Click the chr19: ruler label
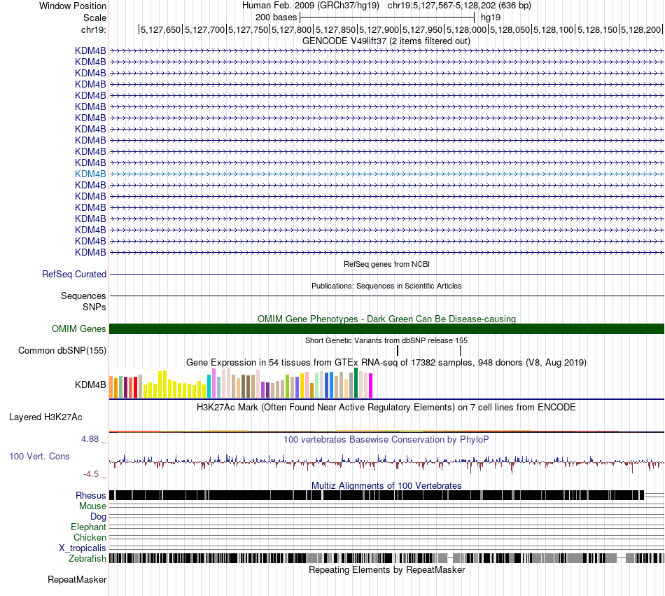665x596 pixels. (93, 29)
